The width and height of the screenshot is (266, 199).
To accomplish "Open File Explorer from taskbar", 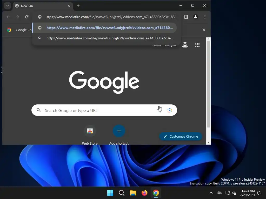I will (133, 193).
